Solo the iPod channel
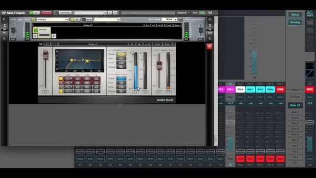 (x=240, y=97)
